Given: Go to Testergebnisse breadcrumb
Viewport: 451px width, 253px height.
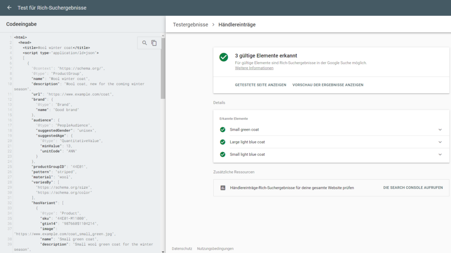Looking at the screenshot, I should (190, 25).
